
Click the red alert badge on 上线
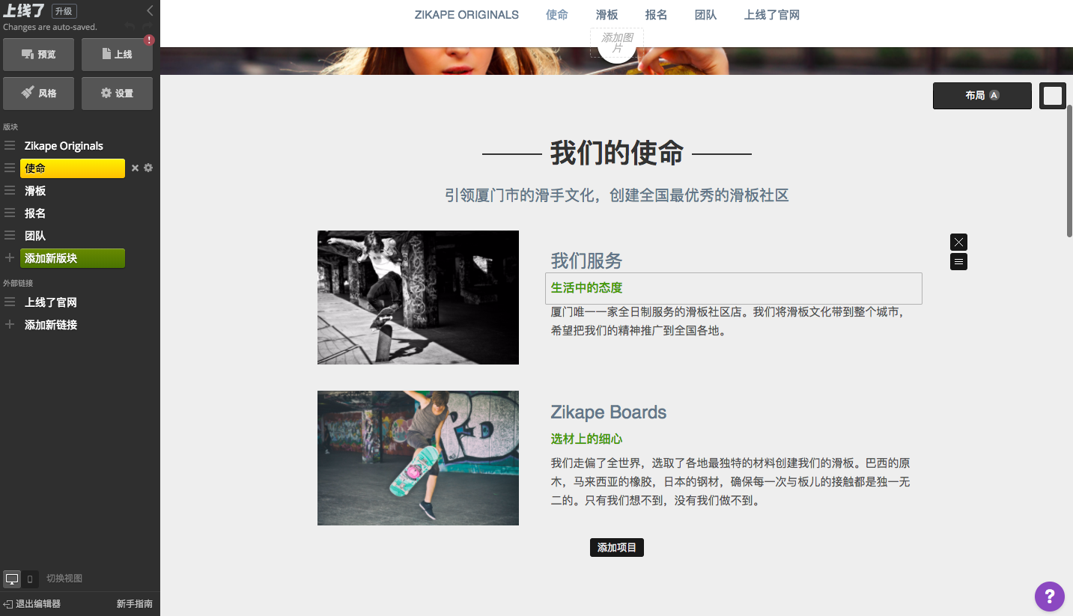click(x=149, y=40)
